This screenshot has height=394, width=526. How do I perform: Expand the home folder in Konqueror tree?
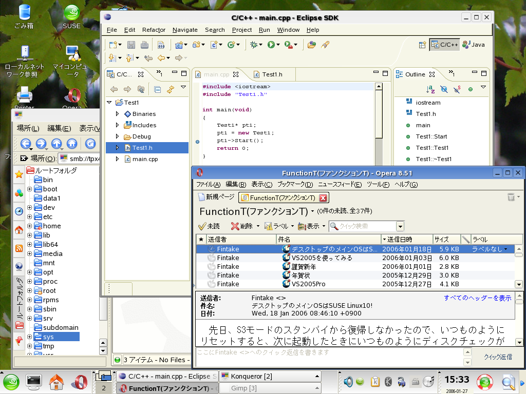[x=29, y=226]
